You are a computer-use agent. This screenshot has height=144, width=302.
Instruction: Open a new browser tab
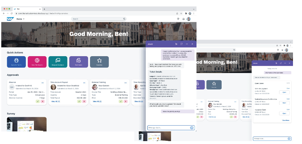point(44,9)
